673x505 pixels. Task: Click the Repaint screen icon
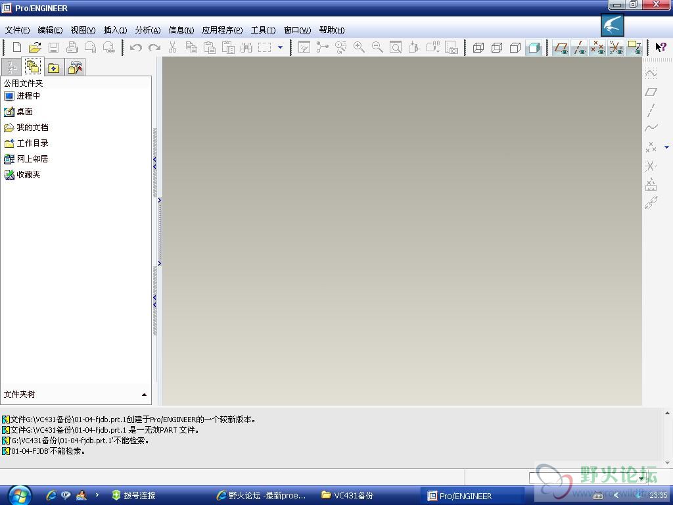coord(304,47)
